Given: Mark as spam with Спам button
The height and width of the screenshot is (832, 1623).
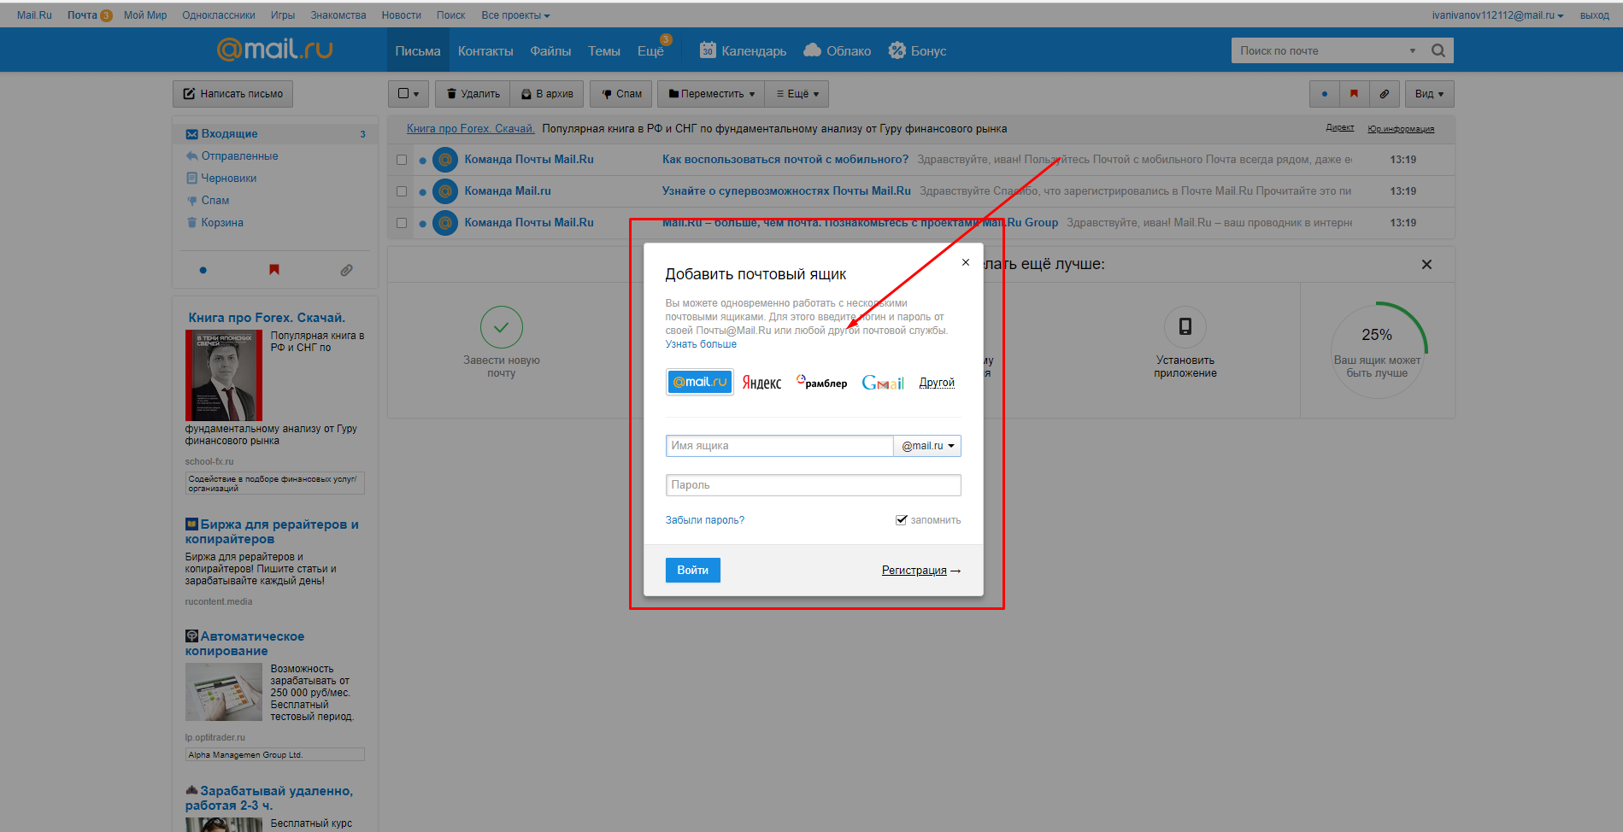Looking at the screenshot, I should click(x=621, y=94).
